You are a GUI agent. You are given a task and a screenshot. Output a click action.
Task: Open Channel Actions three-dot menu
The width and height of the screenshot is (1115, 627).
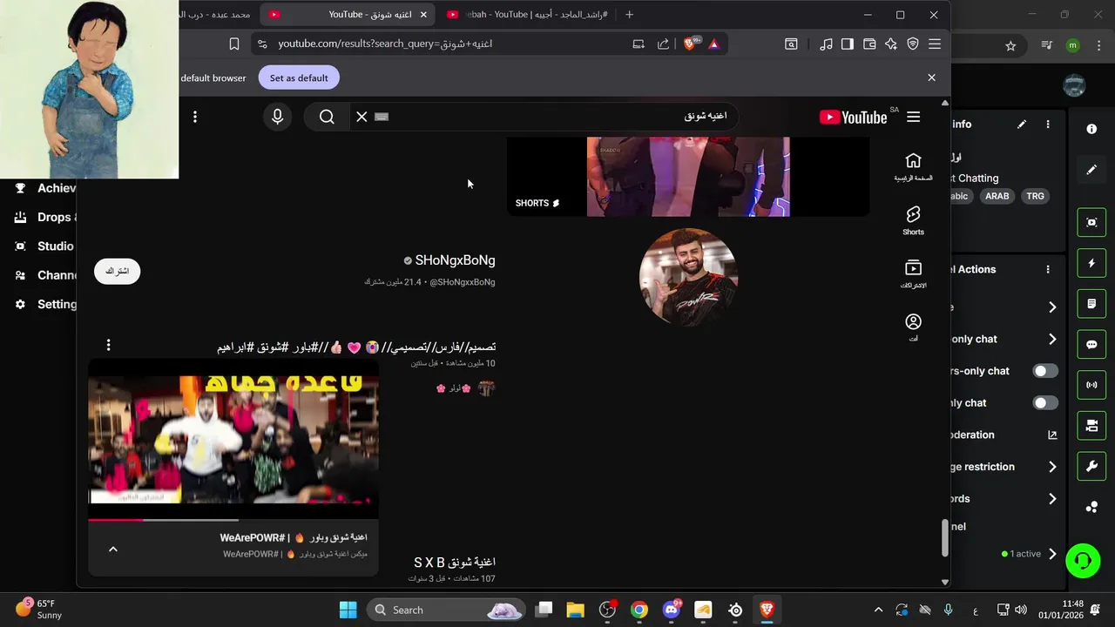tap(1048, 270)
